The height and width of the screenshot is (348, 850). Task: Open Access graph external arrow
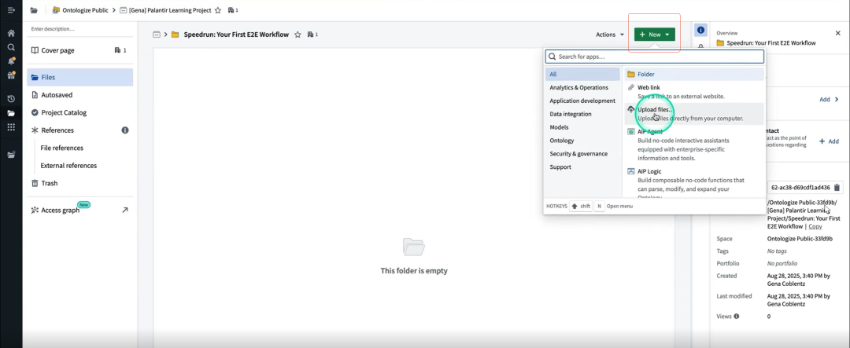(x=125, y=210)
